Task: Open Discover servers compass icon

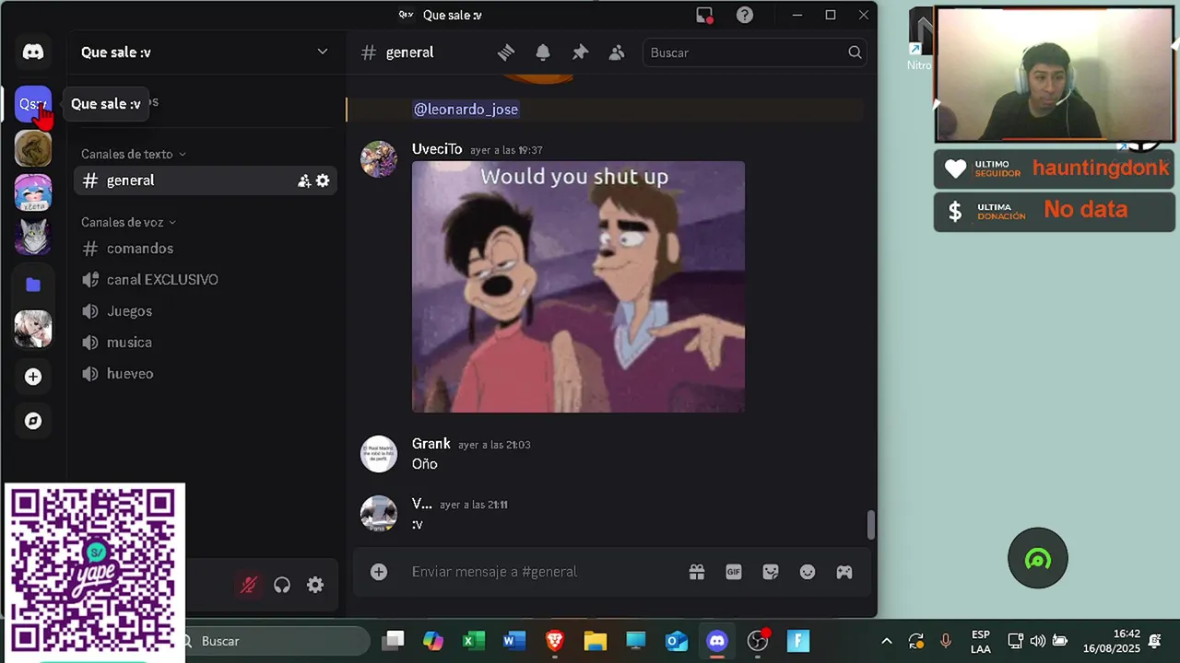Action: [33, 421]
